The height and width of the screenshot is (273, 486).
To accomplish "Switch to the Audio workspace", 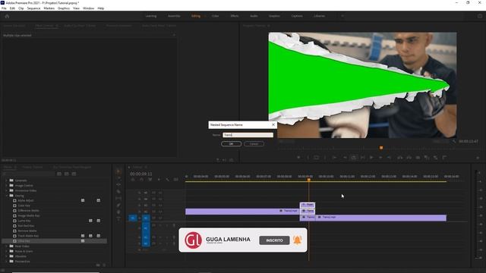I will click(254, 16).
